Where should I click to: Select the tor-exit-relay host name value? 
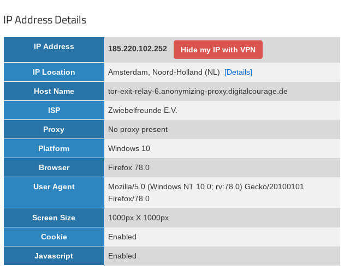[198, 91]
